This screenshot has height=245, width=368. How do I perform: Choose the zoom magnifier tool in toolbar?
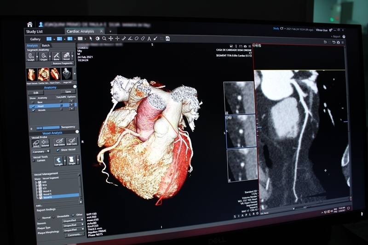click(x=104, y=39)
